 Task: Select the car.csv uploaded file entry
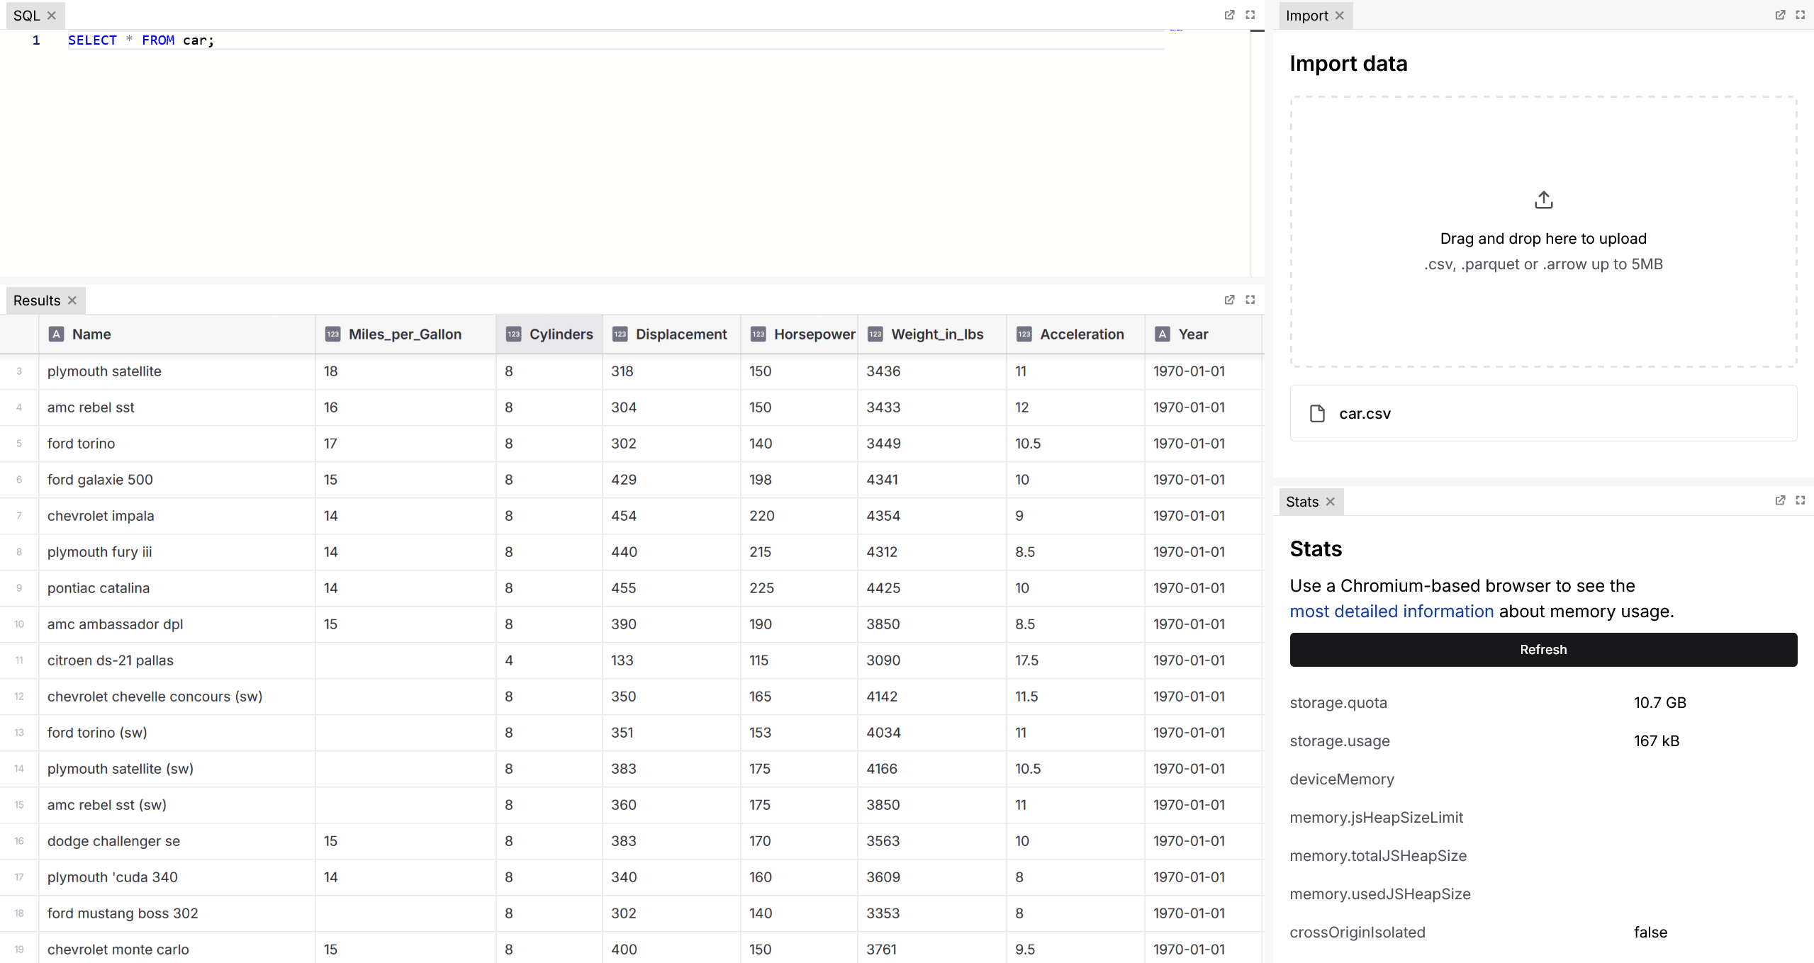pyautogui.click(x=1543, y=413)
